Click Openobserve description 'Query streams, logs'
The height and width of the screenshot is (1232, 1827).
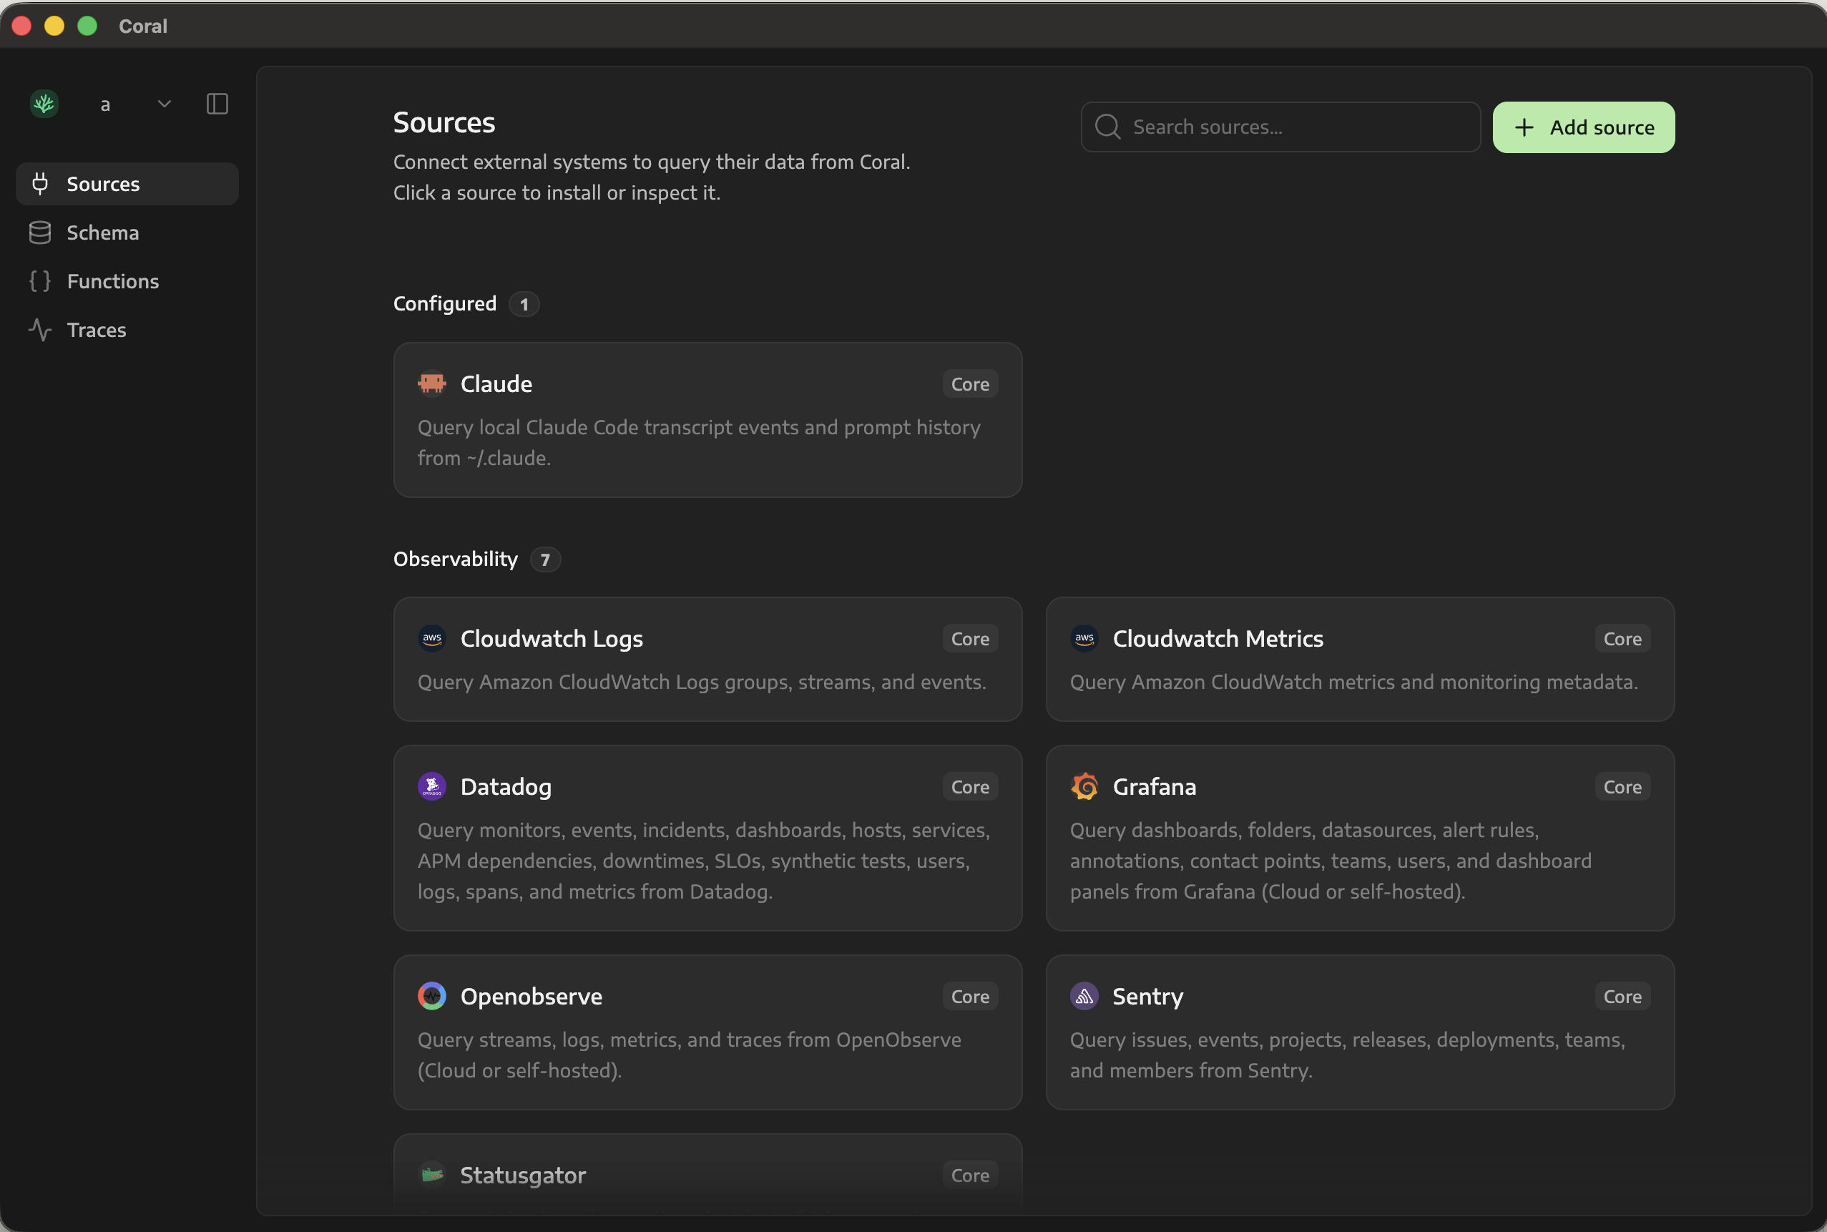point(689,1055)
